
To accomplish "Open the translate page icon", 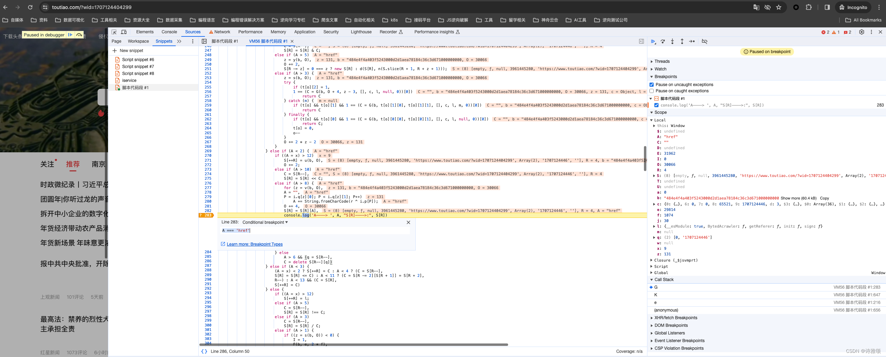I will [756, 7].
